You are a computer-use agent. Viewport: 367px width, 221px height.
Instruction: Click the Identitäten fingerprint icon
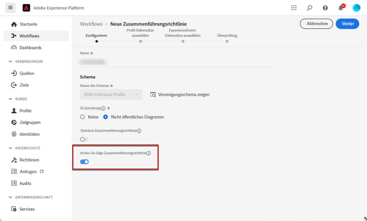click(14, 134)
